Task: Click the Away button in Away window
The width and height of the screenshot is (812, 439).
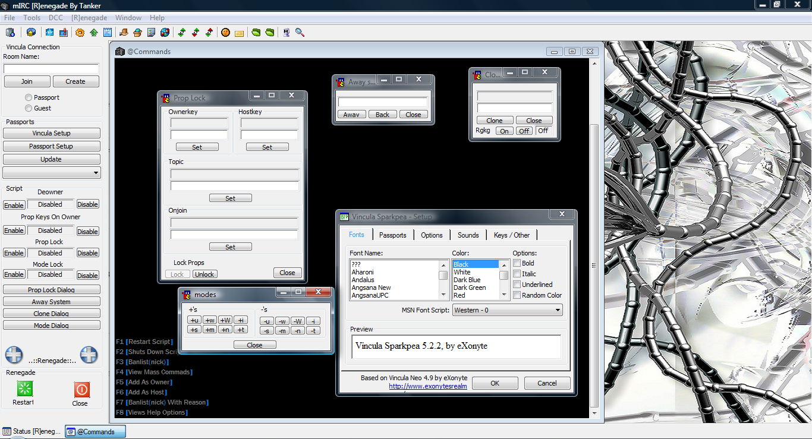Action: [x=352, y=115]
